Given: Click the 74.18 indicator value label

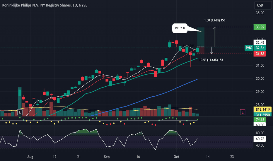Looking at the screenshot, I should [260, 119].
